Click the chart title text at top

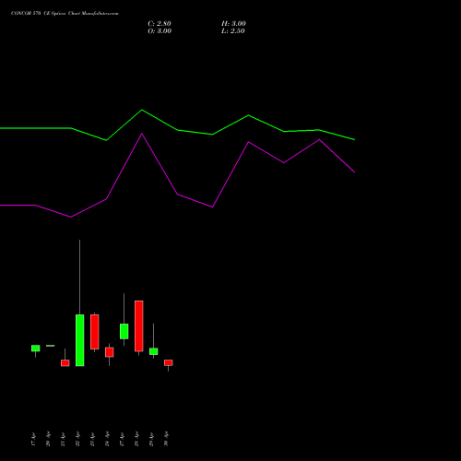click(65, 14)
